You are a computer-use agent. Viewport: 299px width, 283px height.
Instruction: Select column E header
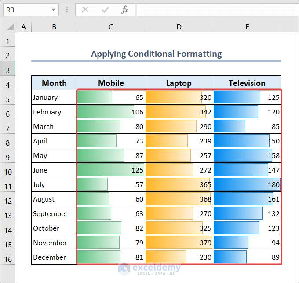247,27
